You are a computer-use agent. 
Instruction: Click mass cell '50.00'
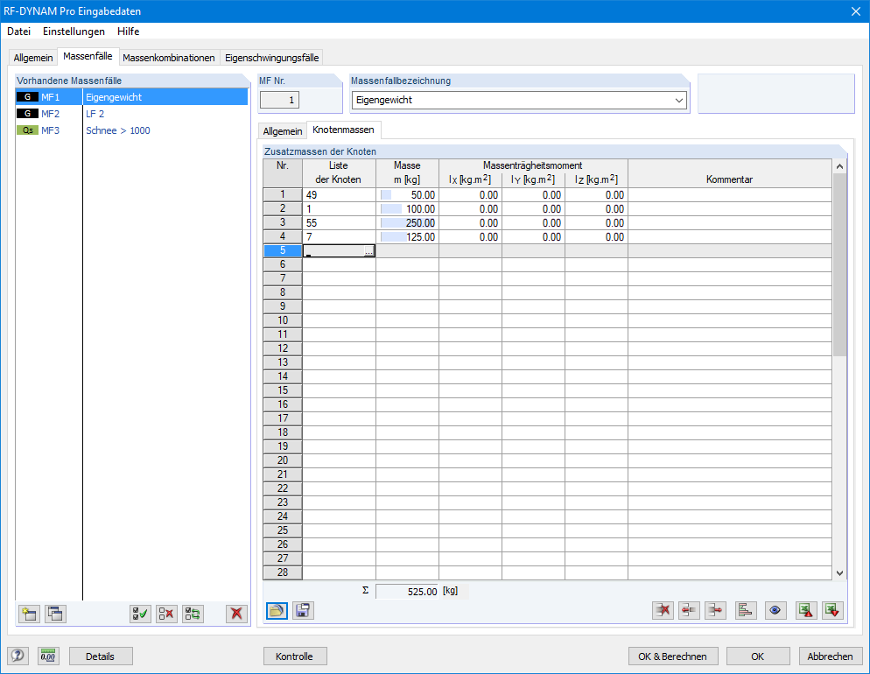point(407,194)
